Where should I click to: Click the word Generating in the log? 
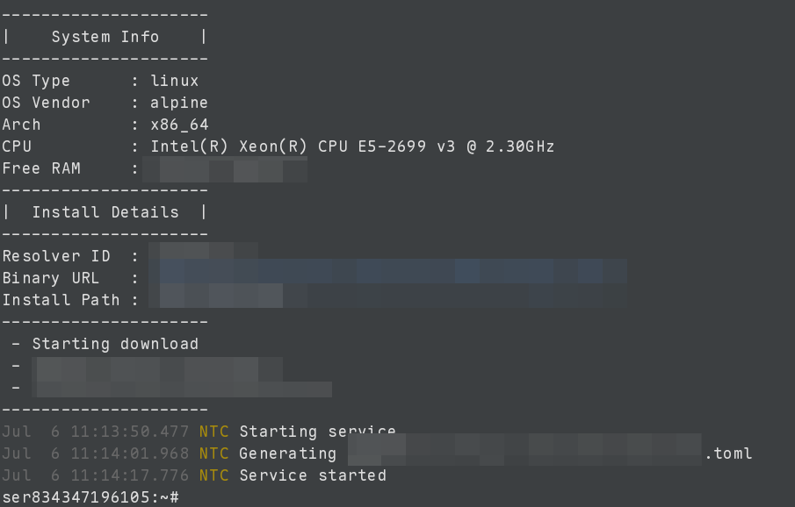[x=287, y=453]
